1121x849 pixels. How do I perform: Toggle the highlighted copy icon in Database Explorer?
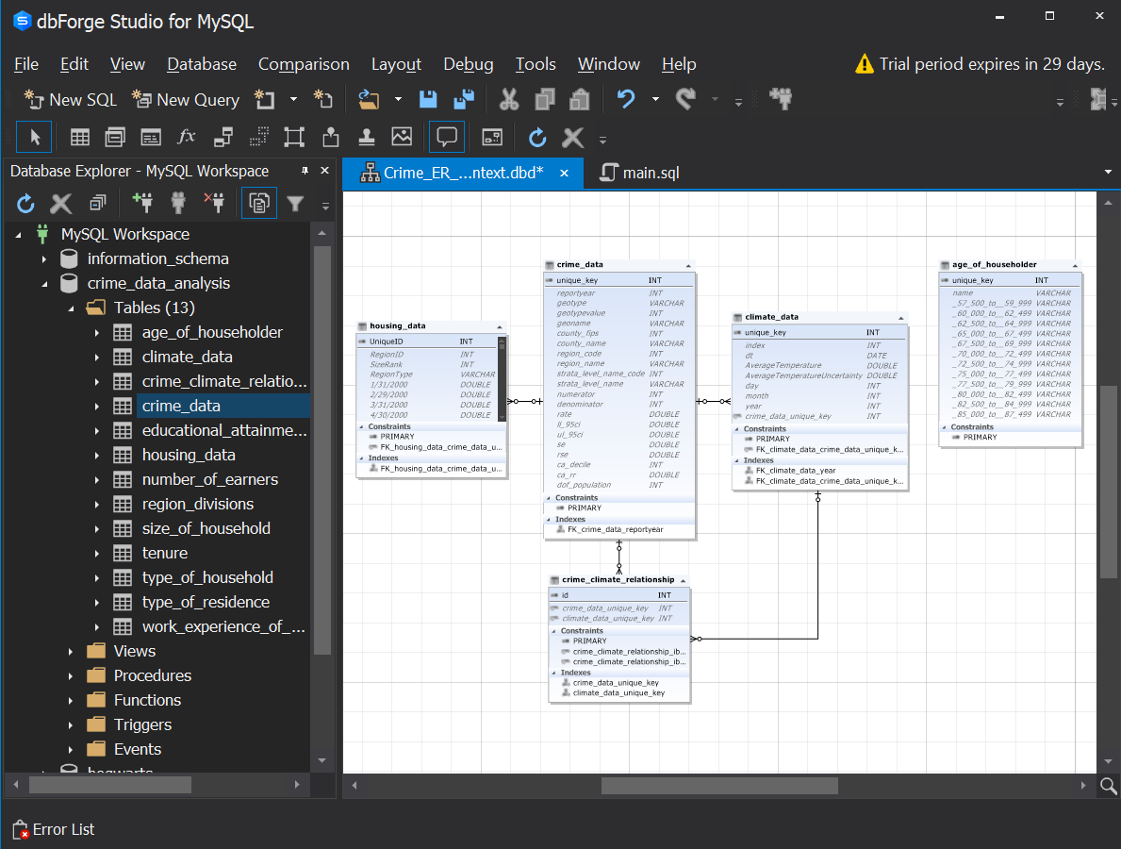(x=259, y=203)
